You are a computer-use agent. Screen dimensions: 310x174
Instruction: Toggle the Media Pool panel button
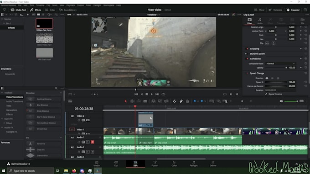coord(18,10)
